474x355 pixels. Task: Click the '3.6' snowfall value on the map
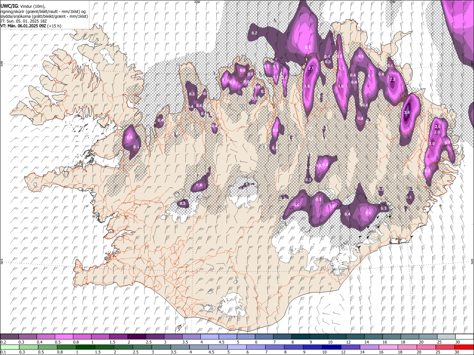[407, 112]
